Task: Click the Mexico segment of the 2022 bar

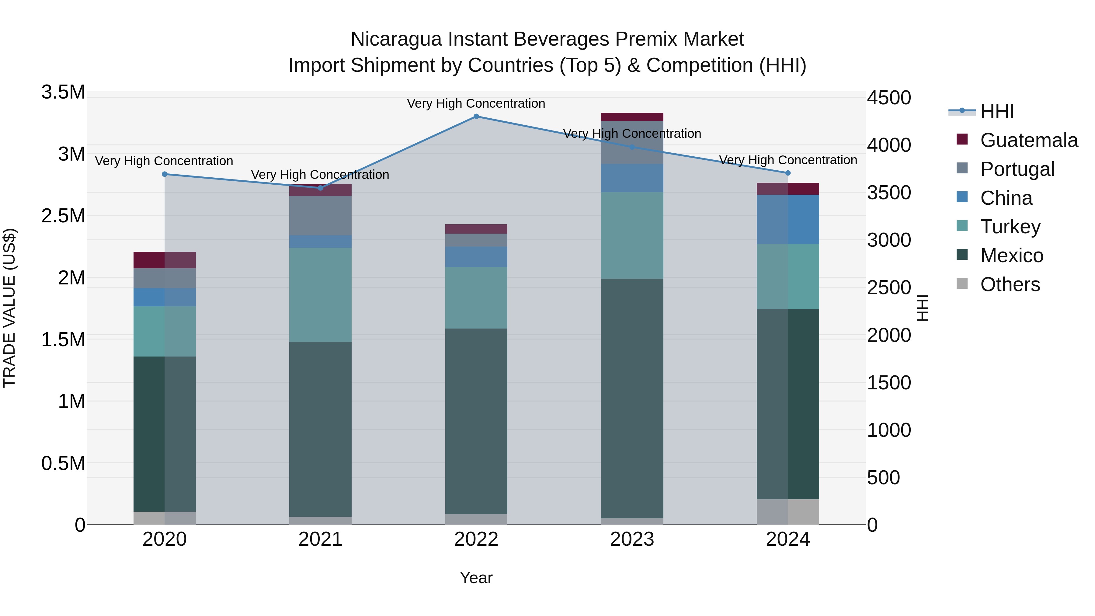Action: 476,421
